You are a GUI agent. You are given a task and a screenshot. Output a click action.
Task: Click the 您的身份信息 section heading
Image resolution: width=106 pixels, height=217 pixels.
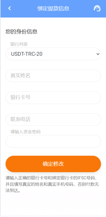(21, 32)
